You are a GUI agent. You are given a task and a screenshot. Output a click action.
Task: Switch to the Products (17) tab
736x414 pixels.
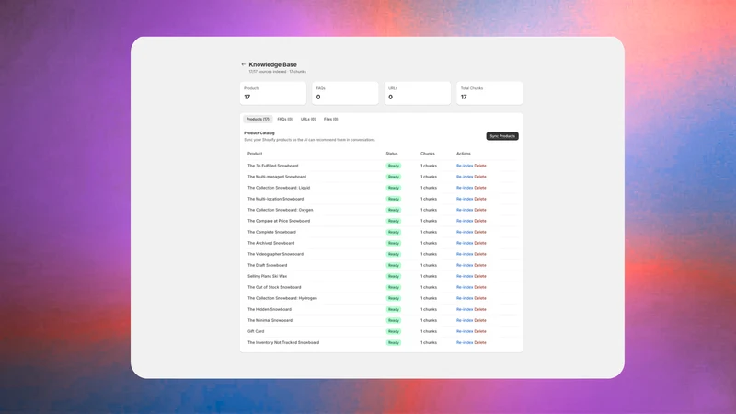tap(258, 120)
